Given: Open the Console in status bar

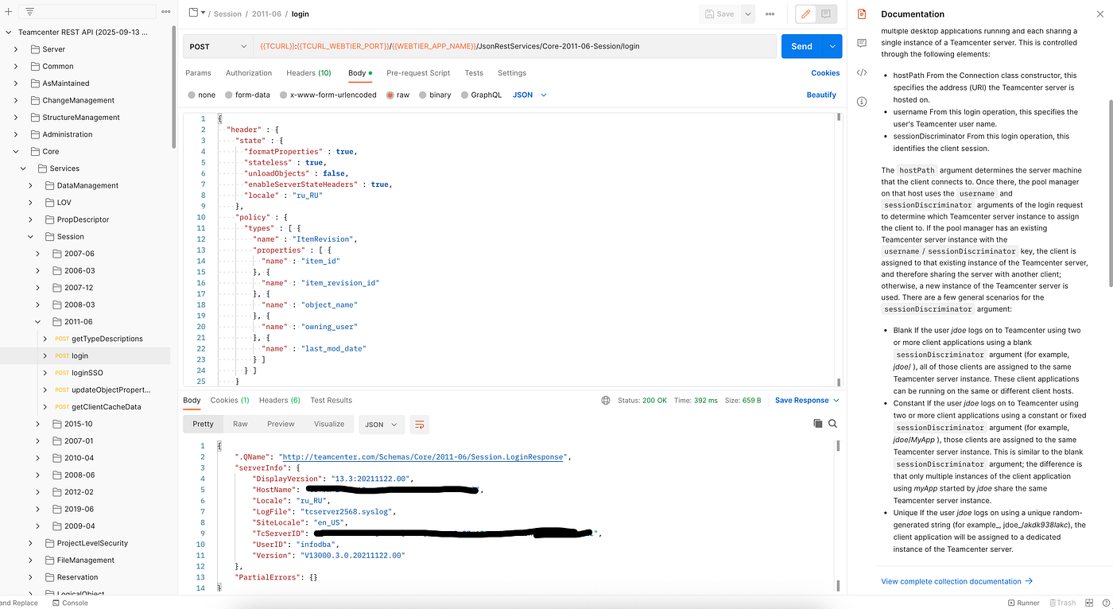Looking at the screenshot, I should coord(70,603).
